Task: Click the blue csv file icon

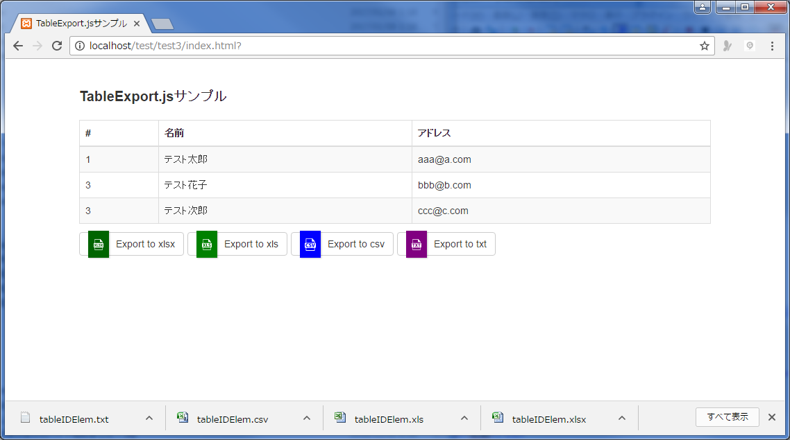Action: (310, 245)
